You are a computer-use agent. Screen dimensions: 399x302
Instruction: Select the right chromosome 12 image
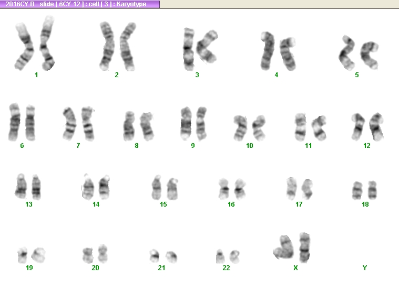pos(376,127)
